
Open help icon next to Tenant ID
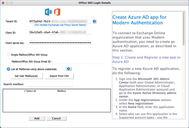click(x=94, y=21)
